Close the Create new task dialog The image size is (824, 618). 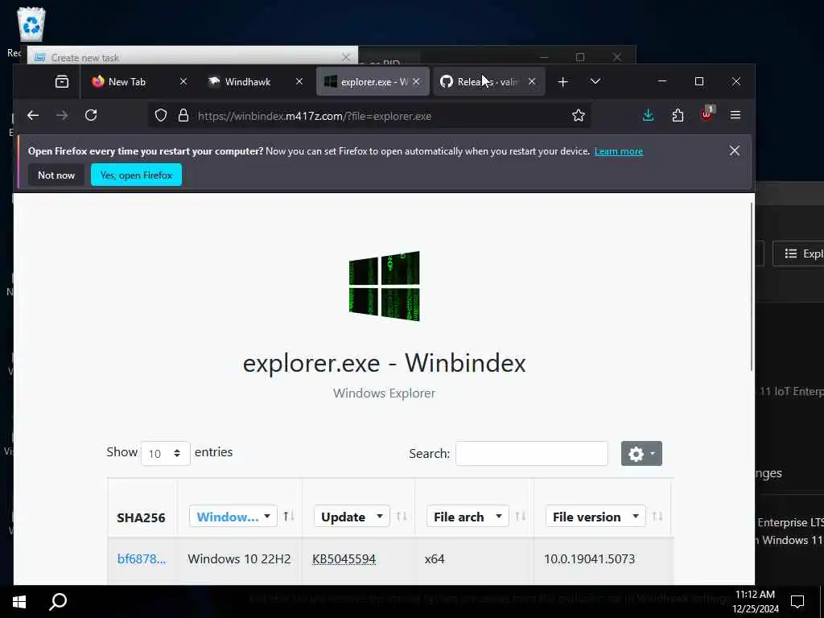pos(346,57)
